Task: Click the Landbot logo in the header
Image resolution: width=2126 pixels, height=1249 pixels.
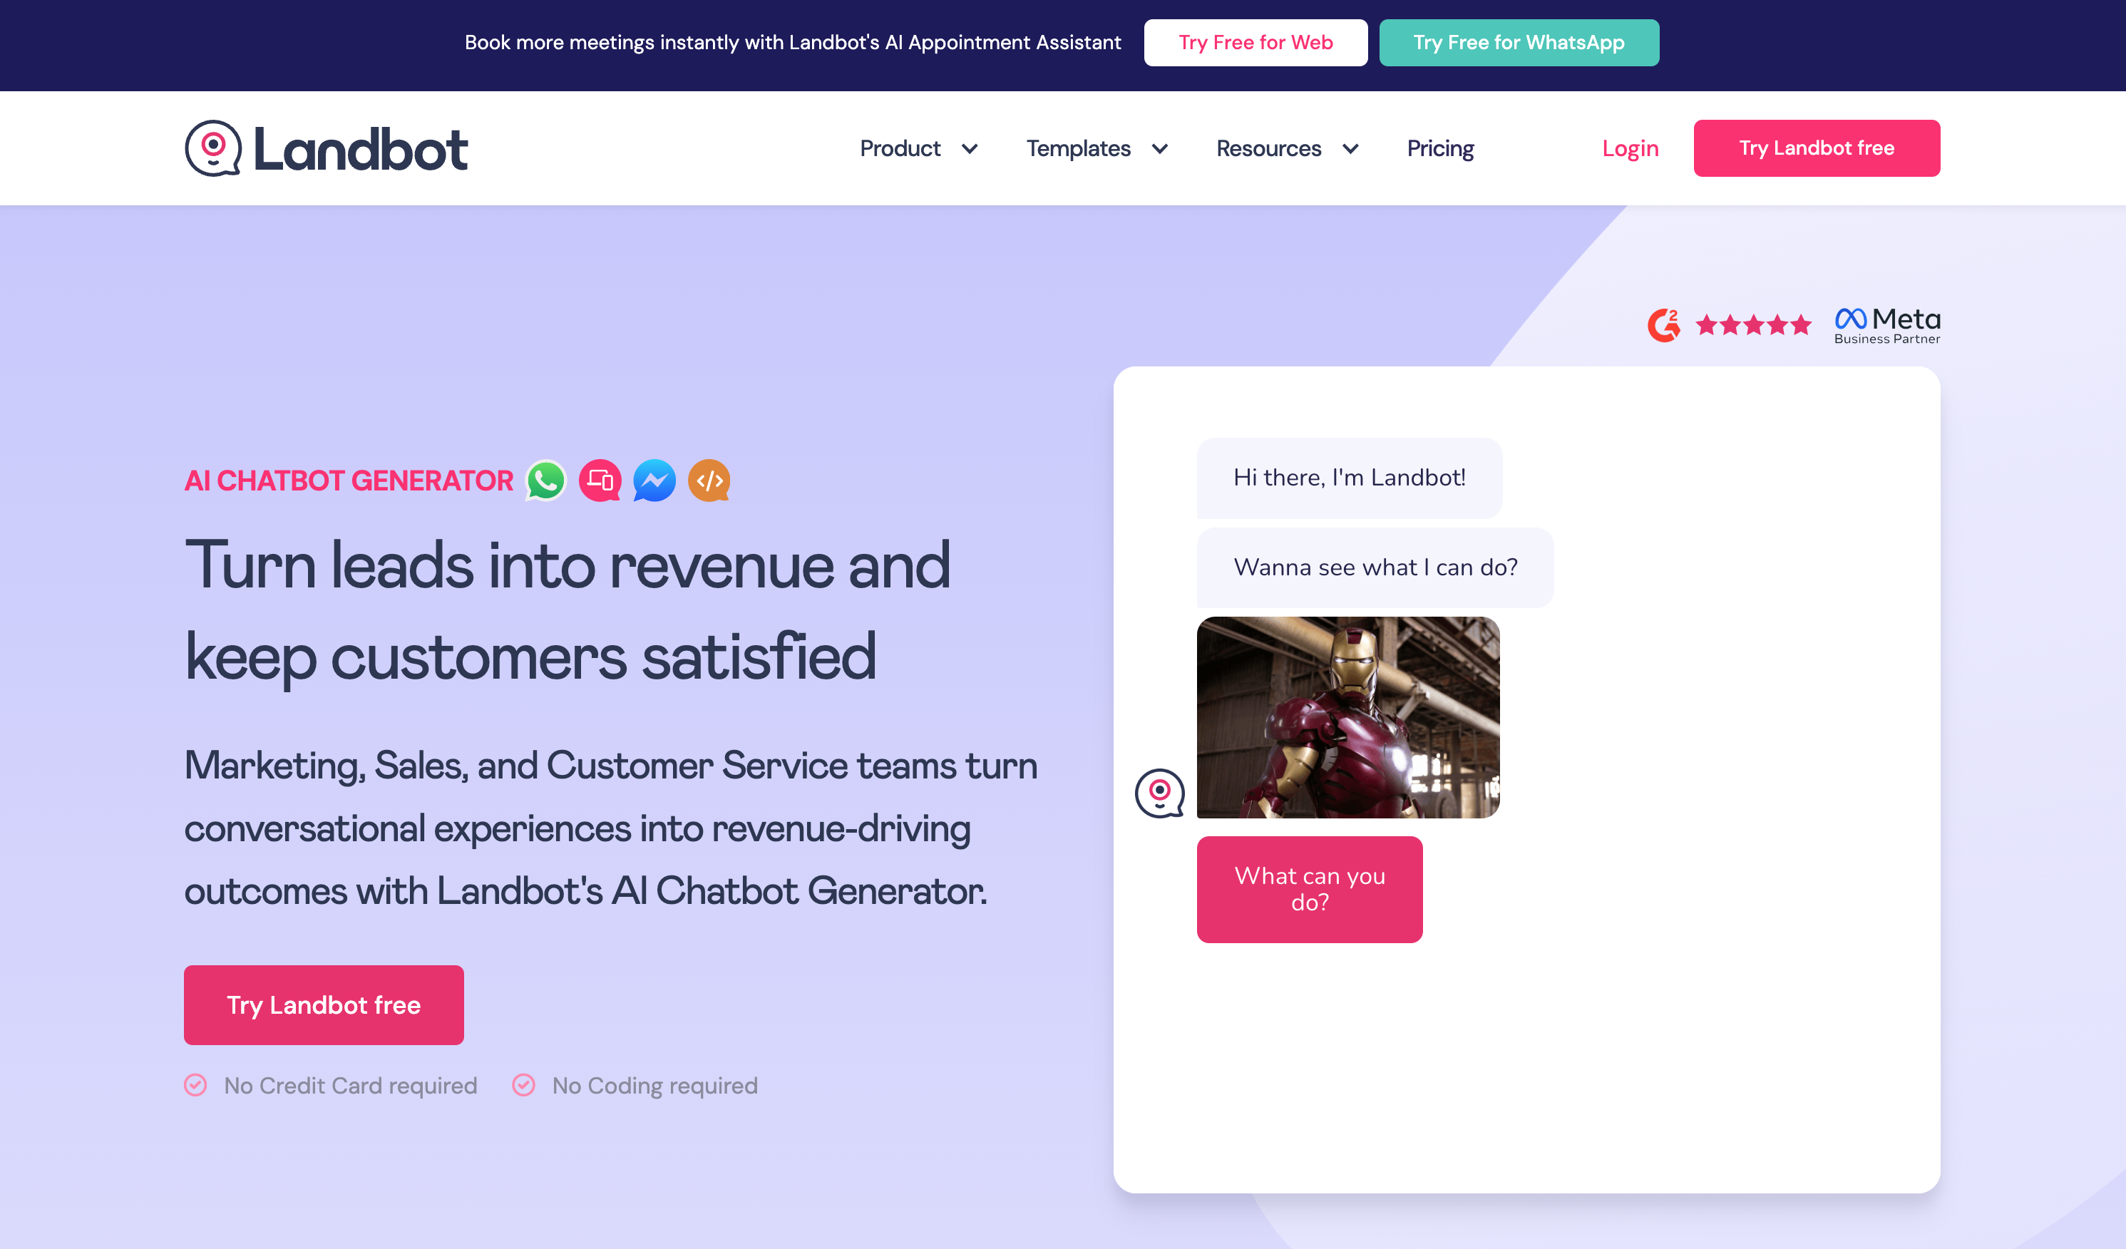Action: (x=326, y=148)
